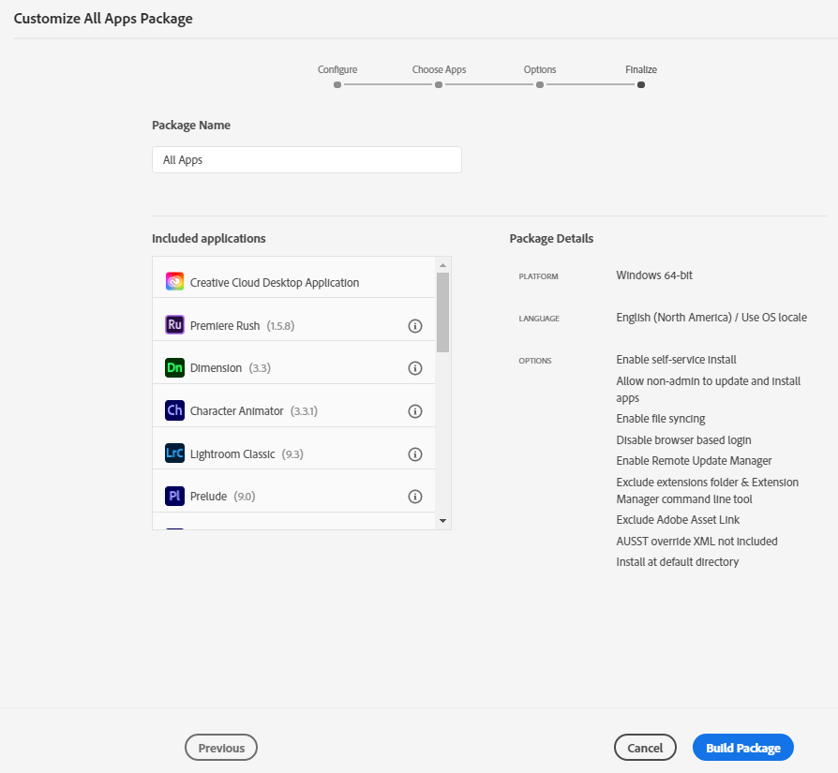838x773 pixels.
Task: Click the applications list scrollbar down arrow
Action: point(442,519)
